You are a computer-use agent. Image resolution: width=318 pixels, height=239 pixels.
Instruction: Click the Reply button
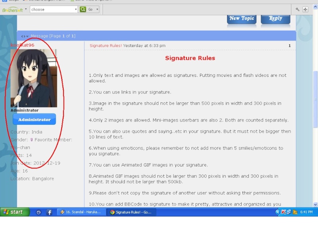point(275,19)
